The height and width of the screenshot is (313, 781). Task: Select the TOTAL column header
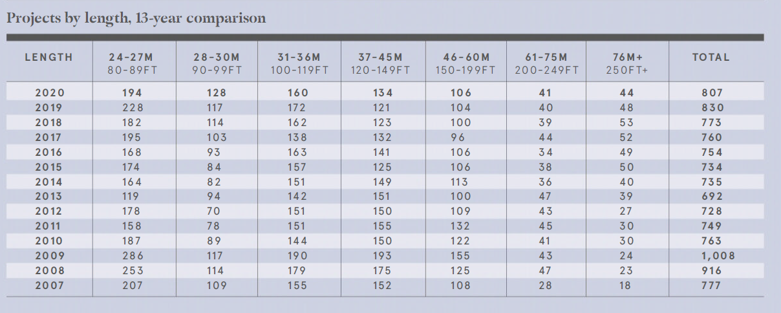[x=711, y=57]
